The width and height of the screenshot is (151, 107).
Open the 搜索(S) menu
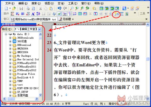point(36,3)
